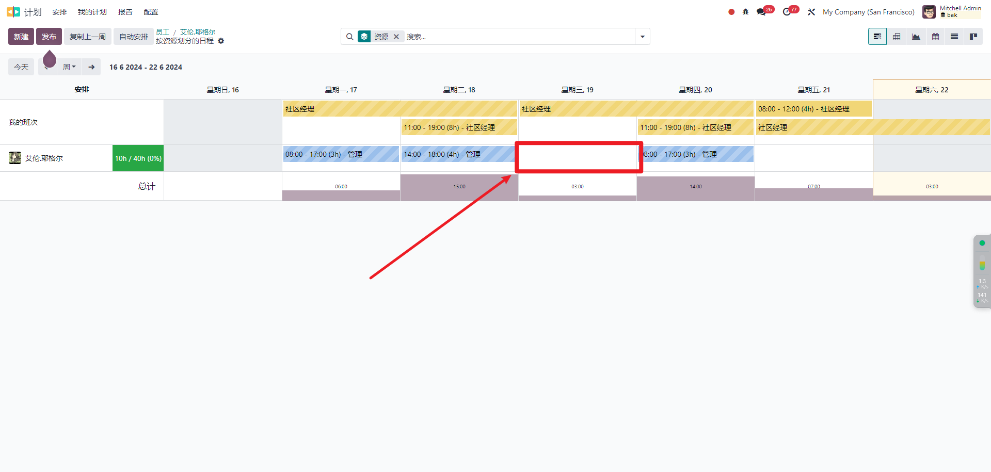Open the debug bug icon menu
This screenshot has height=472, width=991.
click(745, 12)
